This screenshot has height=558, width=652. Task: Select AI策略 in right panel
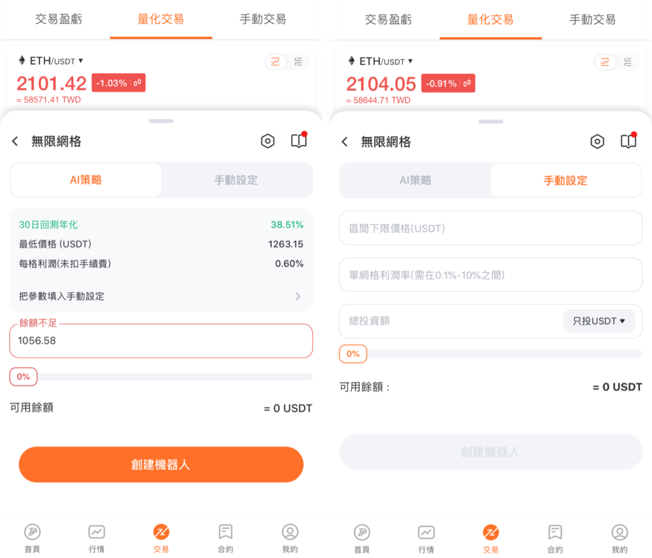click(x=415, y=180)
